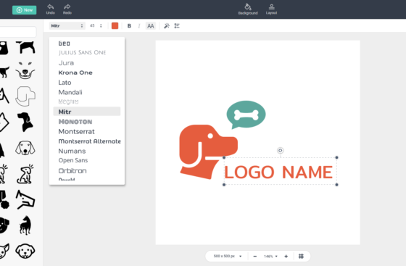406x266 pixels.
Task: Toggle uppercase AA formatting
Action: 151,26
